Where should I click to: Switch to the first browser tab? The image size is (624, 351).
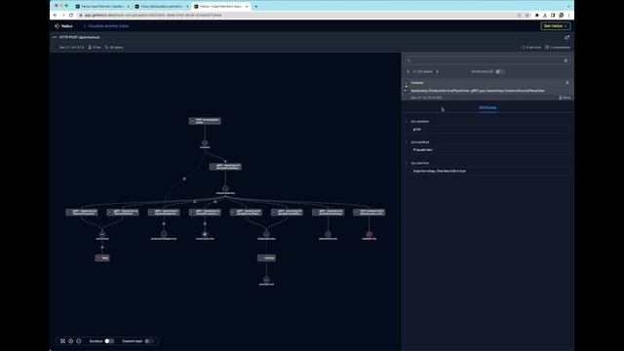click(101, 7)
